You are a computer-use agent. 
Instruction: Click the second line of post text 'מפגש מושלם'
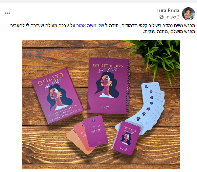pos(169,31)
